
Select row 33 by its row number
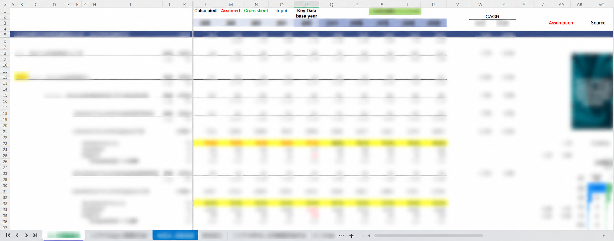[5, 204]
